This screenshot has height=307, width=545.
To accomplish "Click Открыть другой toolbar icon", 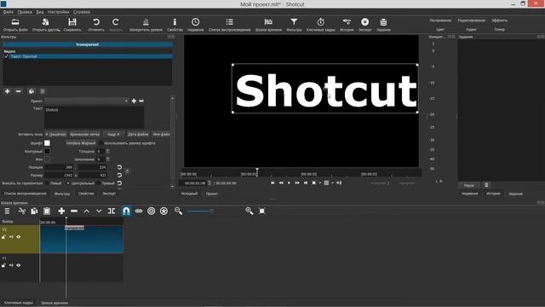I will (x=45, y=22).
